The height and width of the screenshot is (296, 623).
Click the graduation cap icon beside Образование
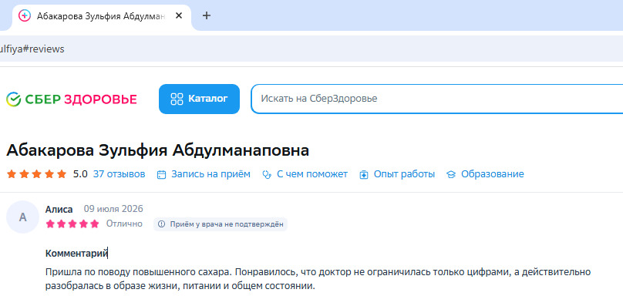(x=450, y=175)
